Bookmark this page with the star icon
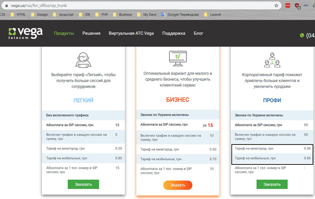The height and width of the screenshot is (199, 315). pos(276,5)
